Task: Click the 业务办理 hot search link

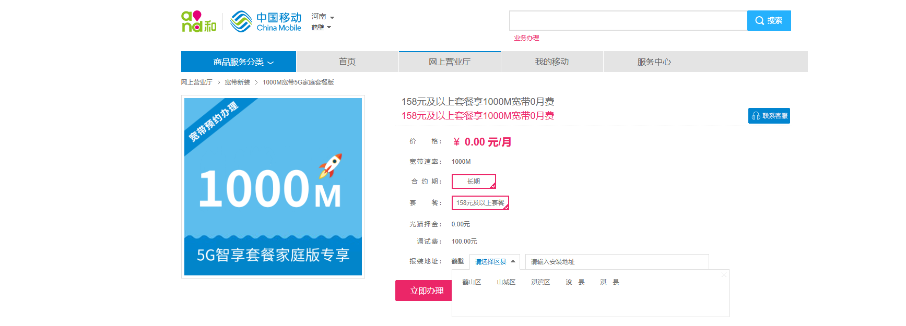Action: (526, 38)
